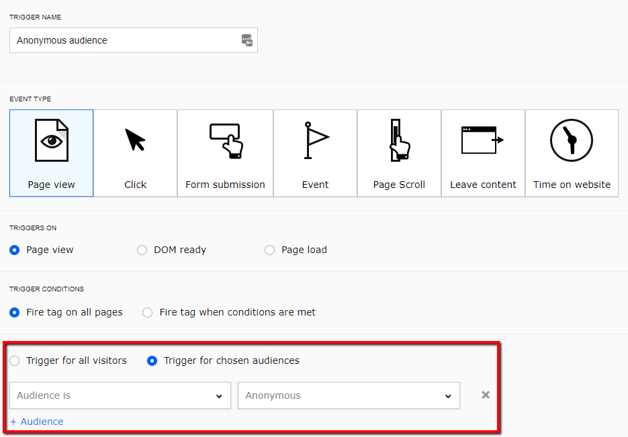Select the DOM ready radio option
Image resolution: width=628 pixels, height=437 pixels.
tap(142, 250)
